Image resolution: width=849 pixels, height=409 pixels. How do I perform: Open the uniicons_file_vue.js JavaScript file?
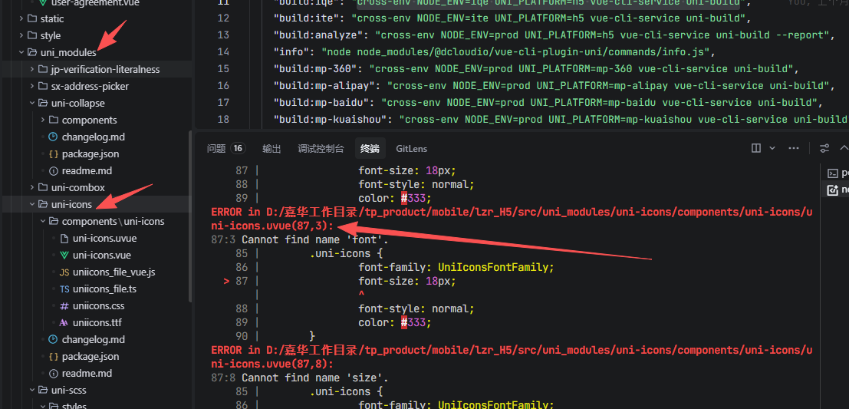pos(114,272)
